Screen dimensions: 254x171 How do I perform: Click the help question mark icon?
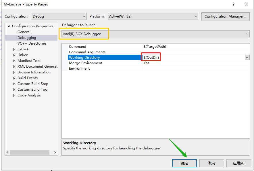point(234,4)
